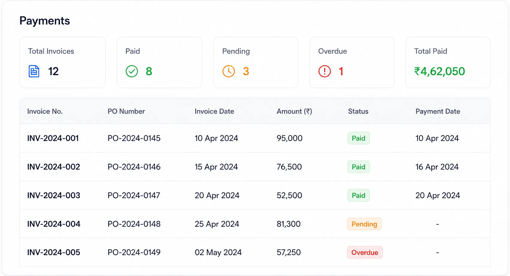Click PO number PO-2024-0146
Screen dimensions: 510x276
coord(134,167)
